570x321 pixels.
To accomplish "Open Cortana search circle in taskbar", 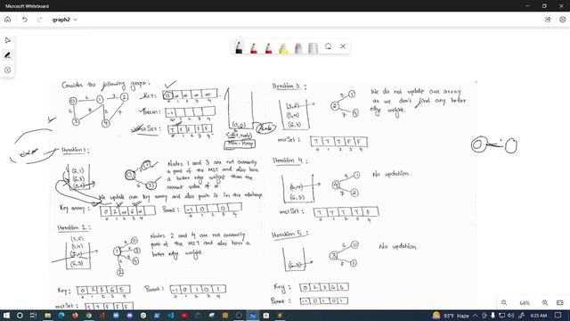I will point(20,316).
